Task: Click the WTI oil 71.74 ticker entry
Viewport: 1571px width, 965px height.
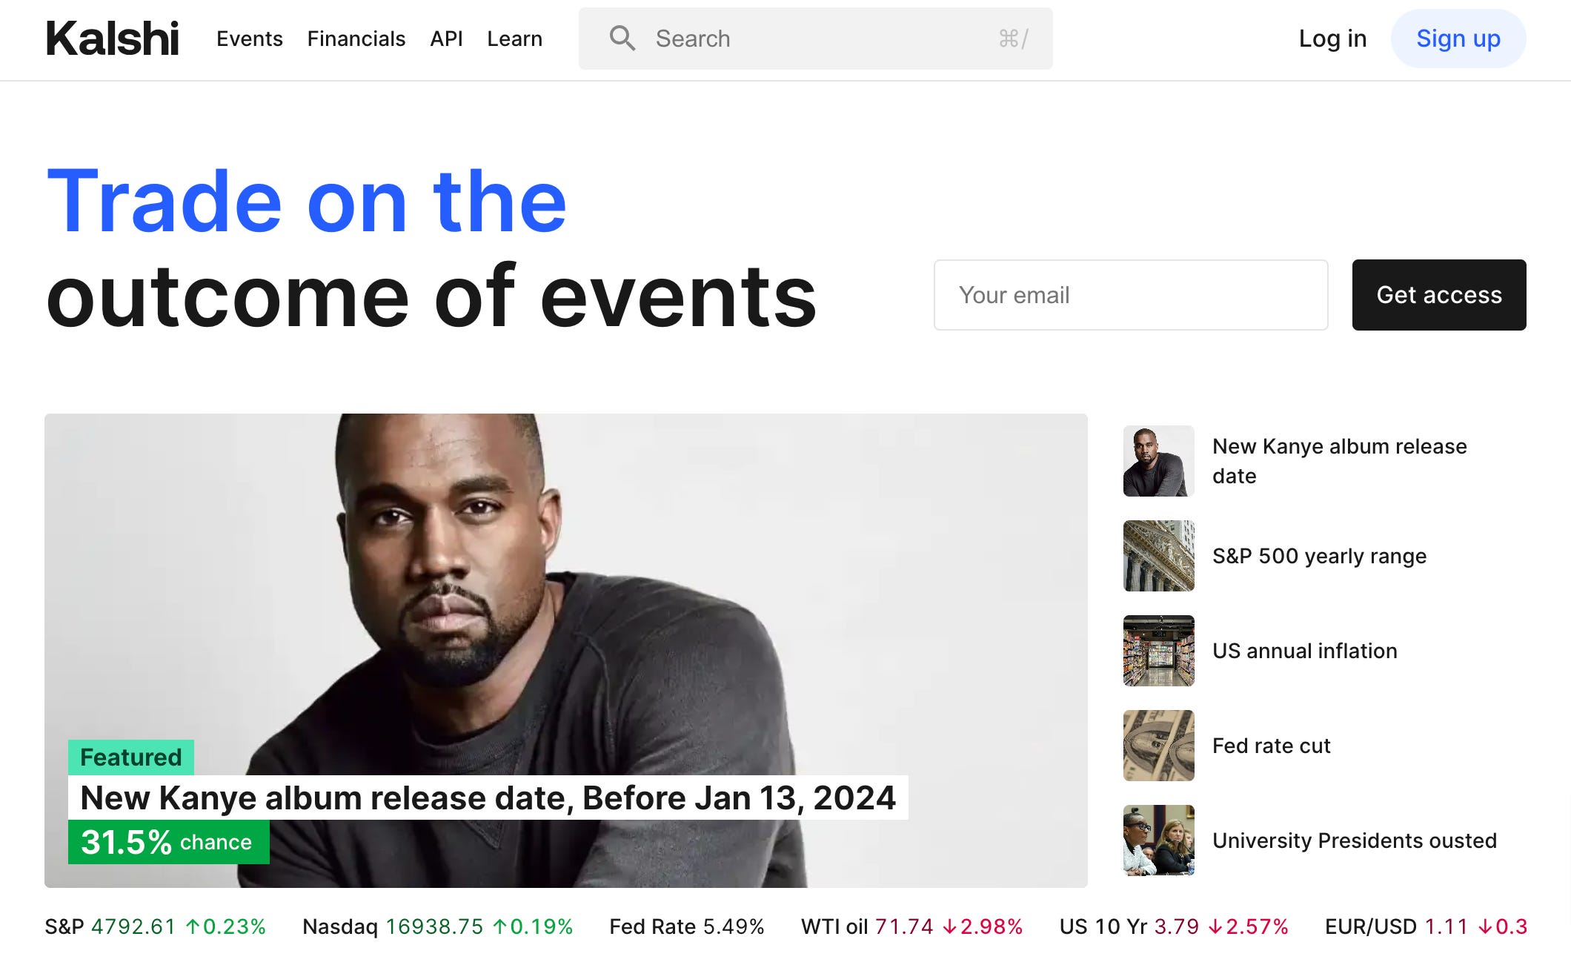Action: (911, 926)
